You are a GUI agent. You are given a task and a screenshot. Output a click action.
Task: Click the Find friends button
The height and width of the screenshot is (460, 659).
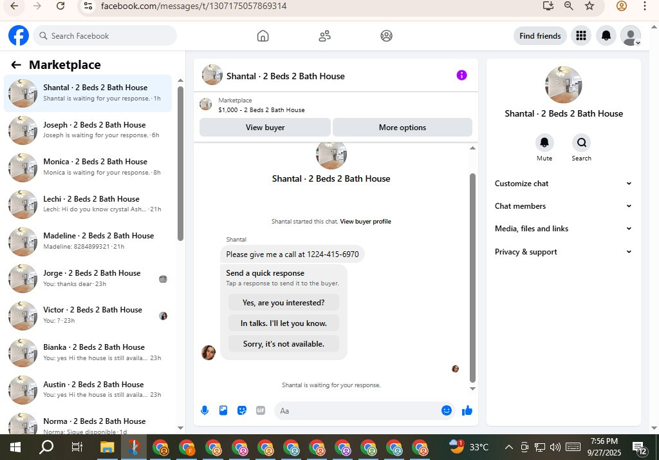coord(540,36)
